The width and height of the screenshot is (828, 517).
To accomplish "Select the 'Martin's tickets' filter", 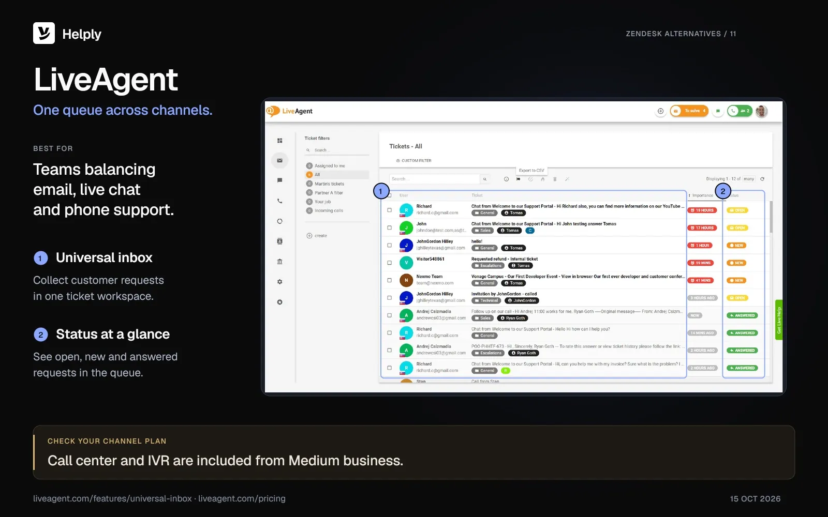I will tap(337, 184).
